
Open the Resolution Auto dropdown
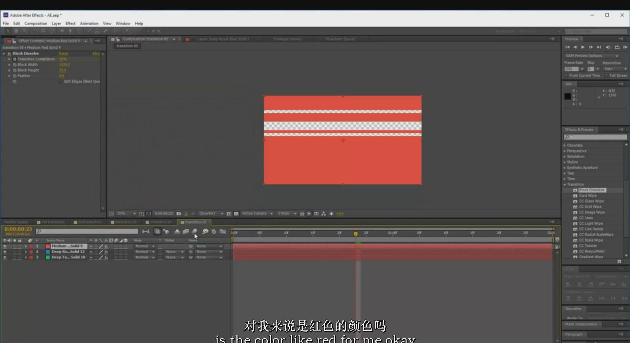click(616, 69)
